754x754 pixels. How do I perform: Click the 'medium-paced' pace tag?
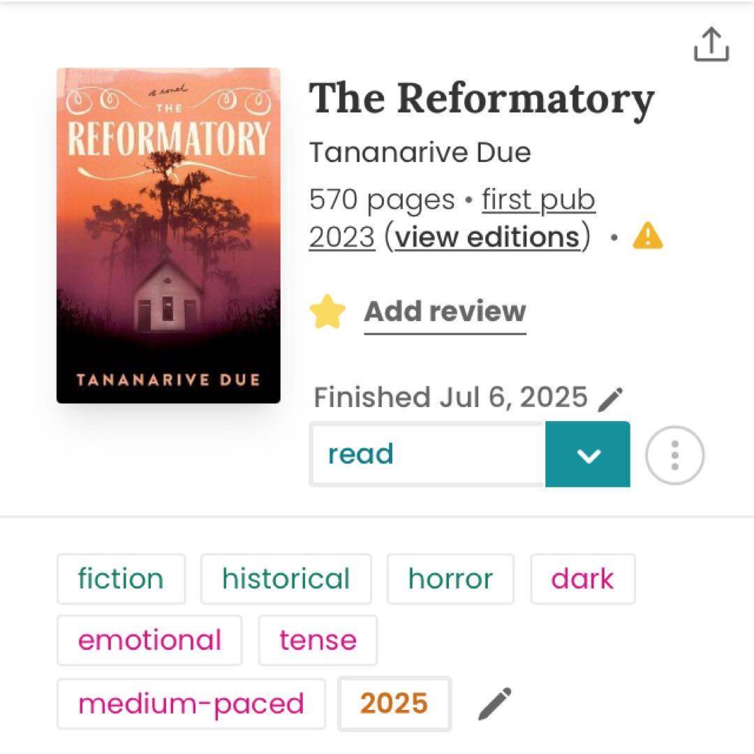(191, 703)
